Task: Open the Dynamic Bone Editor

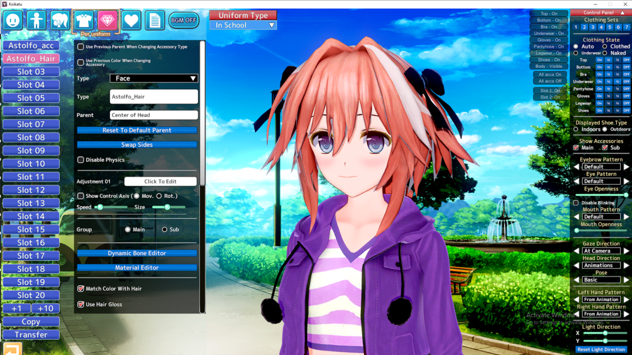Action: point(137,253)
